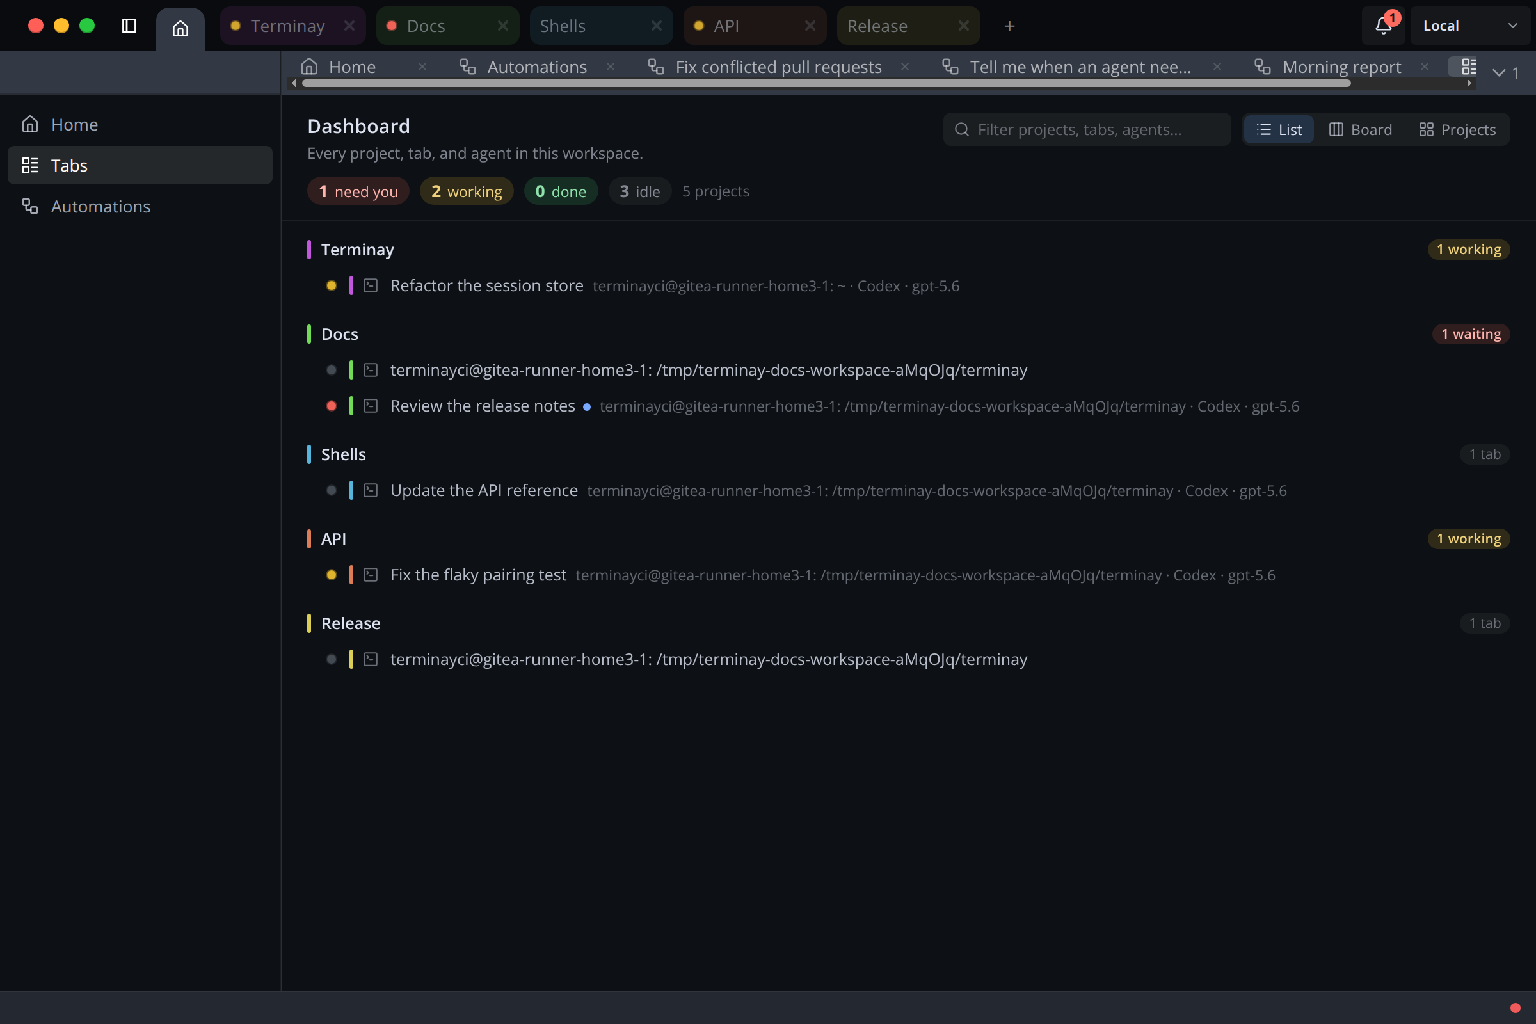1536x1024 pixels.
Task: Open Refactor the session store row
Action: 908,285
